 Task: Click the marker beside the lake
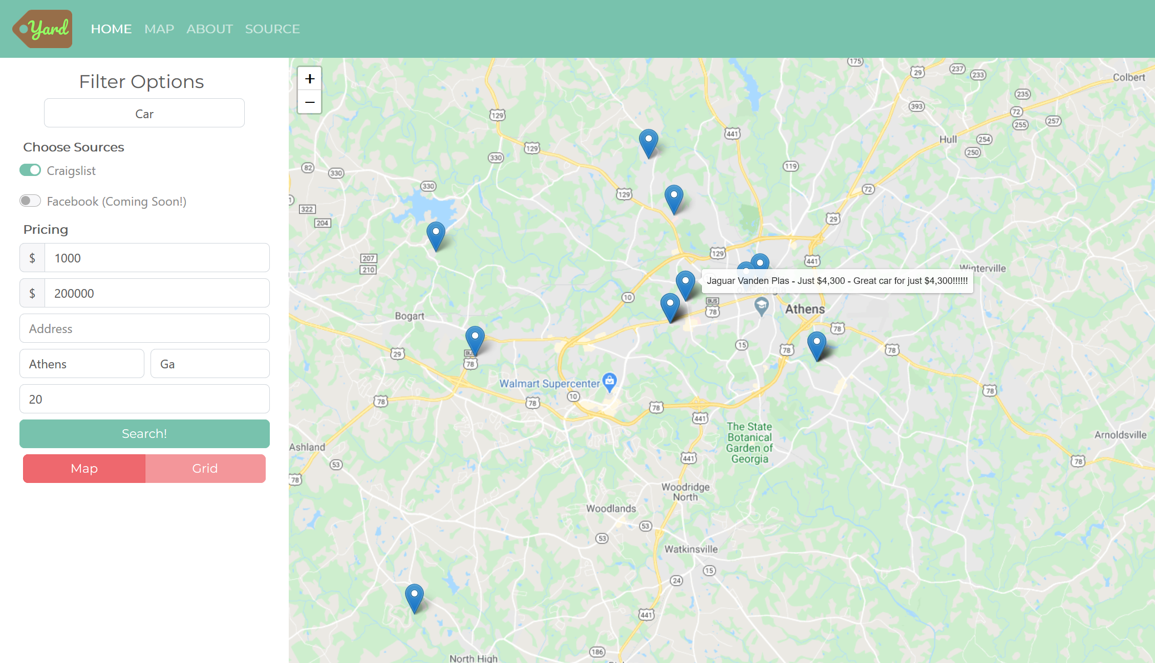tap(436, 235)
